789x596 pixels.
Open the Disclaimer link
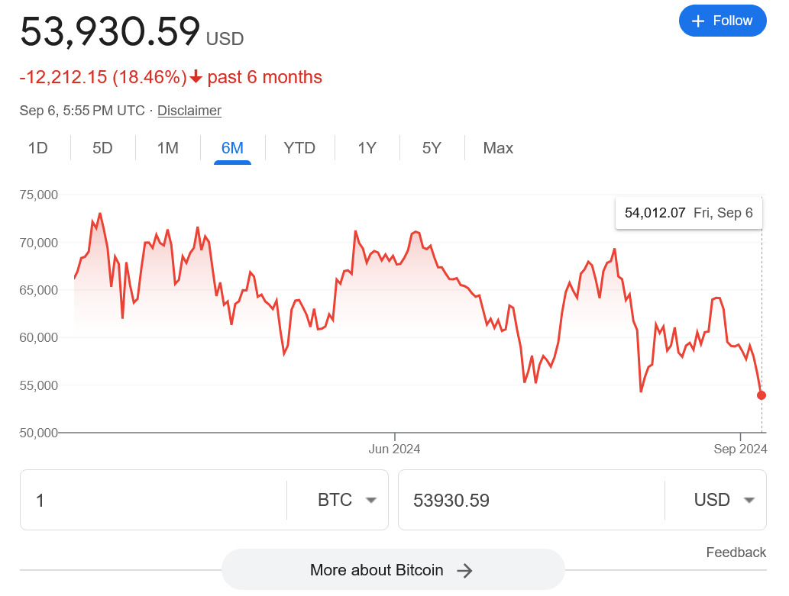coord(189,111)
